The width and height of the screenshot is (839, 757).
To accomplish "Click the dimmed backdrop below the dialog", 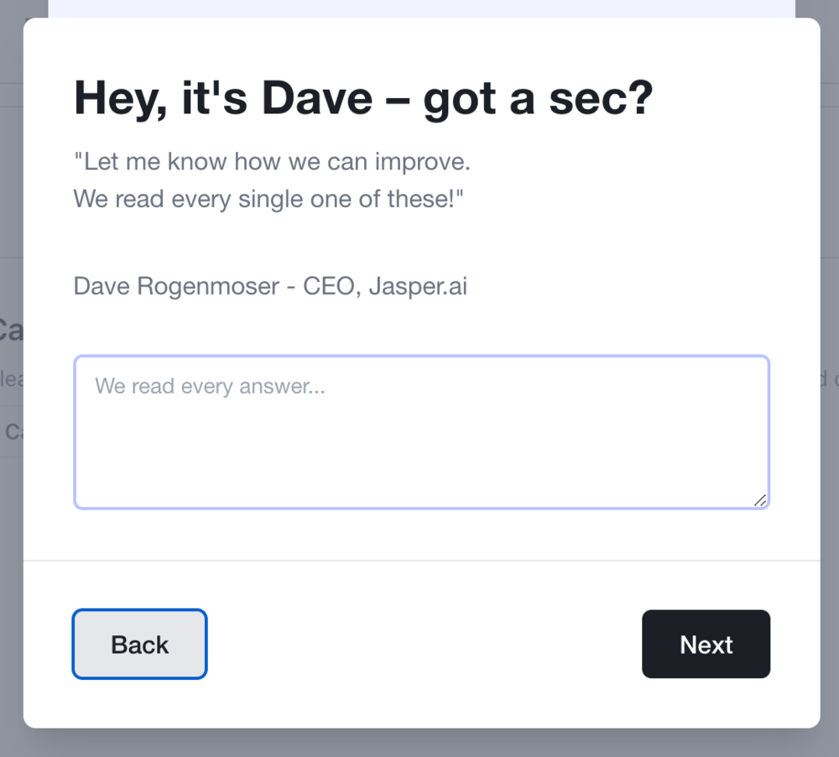I will 419,744.
